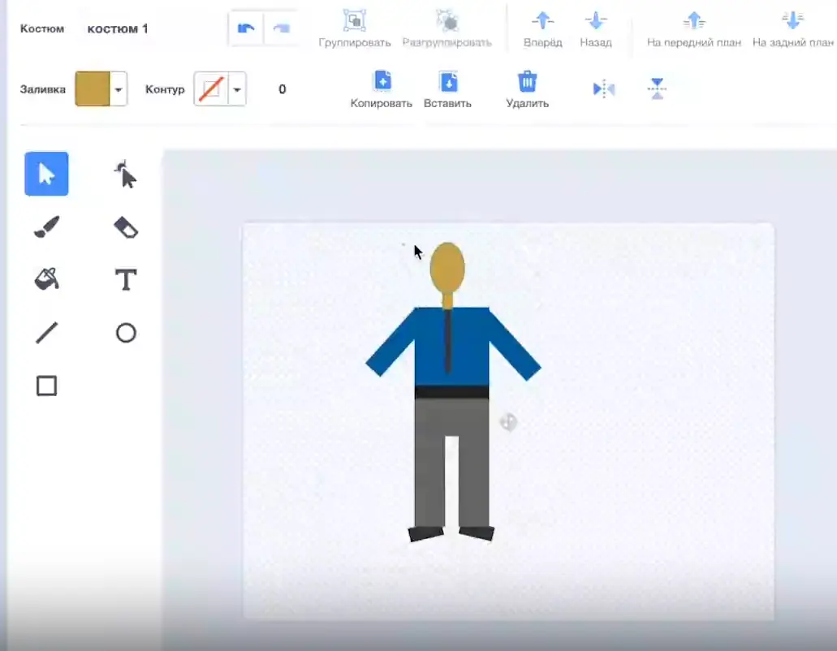The width and height of the screenshot is (837, 651).
Task: Open the Заливка fill color dropdown arrow
Action: (119, 89)
